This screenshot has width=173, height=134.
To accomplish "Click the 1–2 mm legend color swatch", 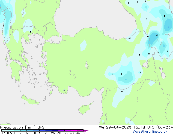I will click(x=17, y=130).
